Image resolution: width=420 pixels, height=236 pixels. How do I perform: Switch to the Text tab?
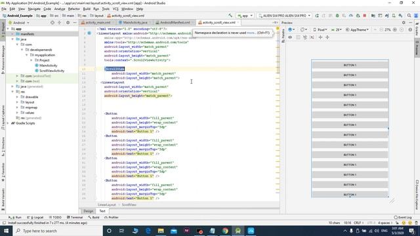[102, 211]
